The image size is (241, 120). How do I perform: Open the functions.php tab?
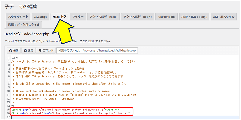click(x=167, y=17)
